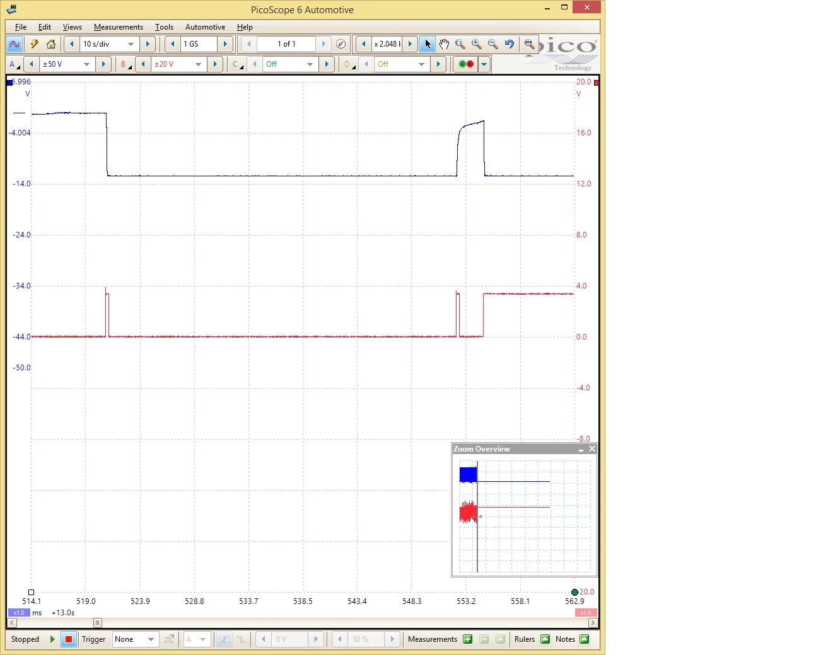Screen dimensions: 816x655
Task: Click the Zoom Overview waveform thumbnail
Action: click(525, 516)
